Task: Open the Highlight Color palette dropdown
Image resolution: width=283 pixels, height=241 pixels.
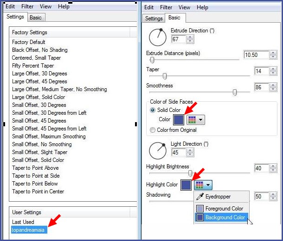Action: [203, 185]
